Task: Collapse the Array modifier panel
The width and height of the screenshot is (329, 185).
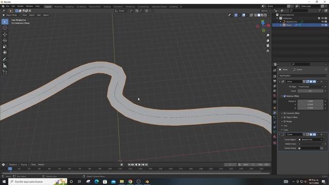Action: (x=280, y=81)
